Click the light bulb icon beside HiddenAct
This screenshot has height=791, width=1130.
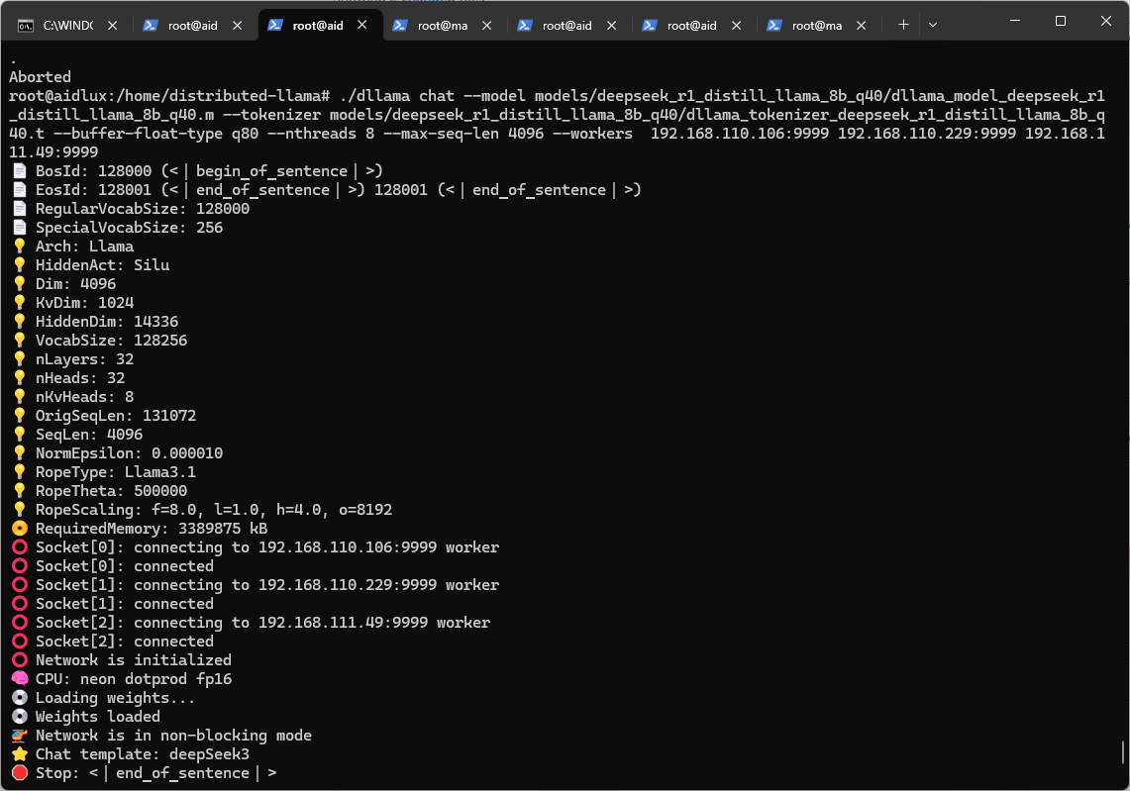(x=20, y=264)
